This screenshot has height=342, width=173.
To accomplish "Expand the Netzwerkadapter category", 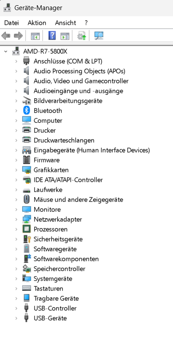I will click(16, 220).
